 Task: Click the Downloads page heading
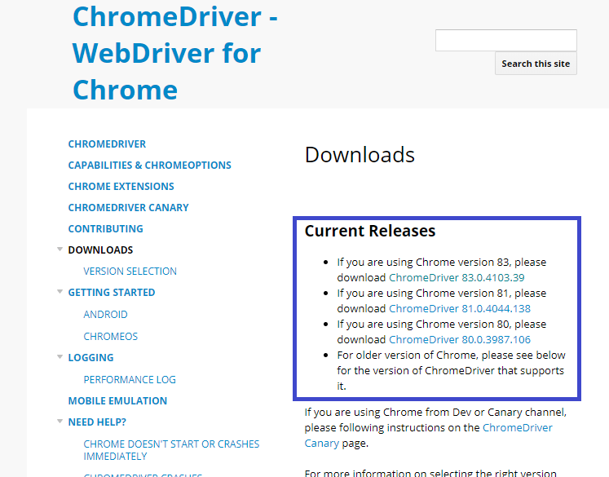pyautogui.click(x=360, y=155)
